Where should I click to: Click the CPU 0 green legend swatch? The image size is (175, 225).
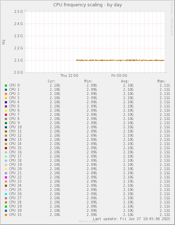click(x=6, y=86)
